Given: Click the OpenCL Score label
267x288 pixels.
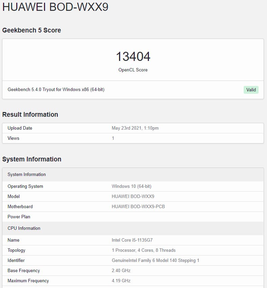Looking at the screenshot, I should coord(133,70).
